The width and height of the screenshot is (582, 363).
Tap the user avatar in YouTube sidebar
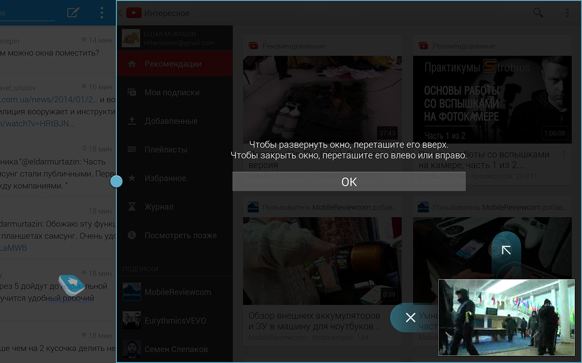coord(131,38)
